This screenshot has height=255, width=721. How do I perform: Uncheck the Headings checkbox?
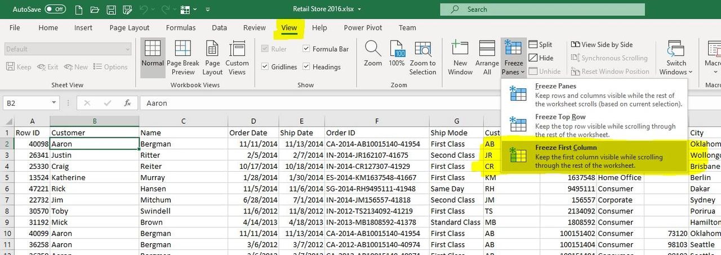pos(306,67)
